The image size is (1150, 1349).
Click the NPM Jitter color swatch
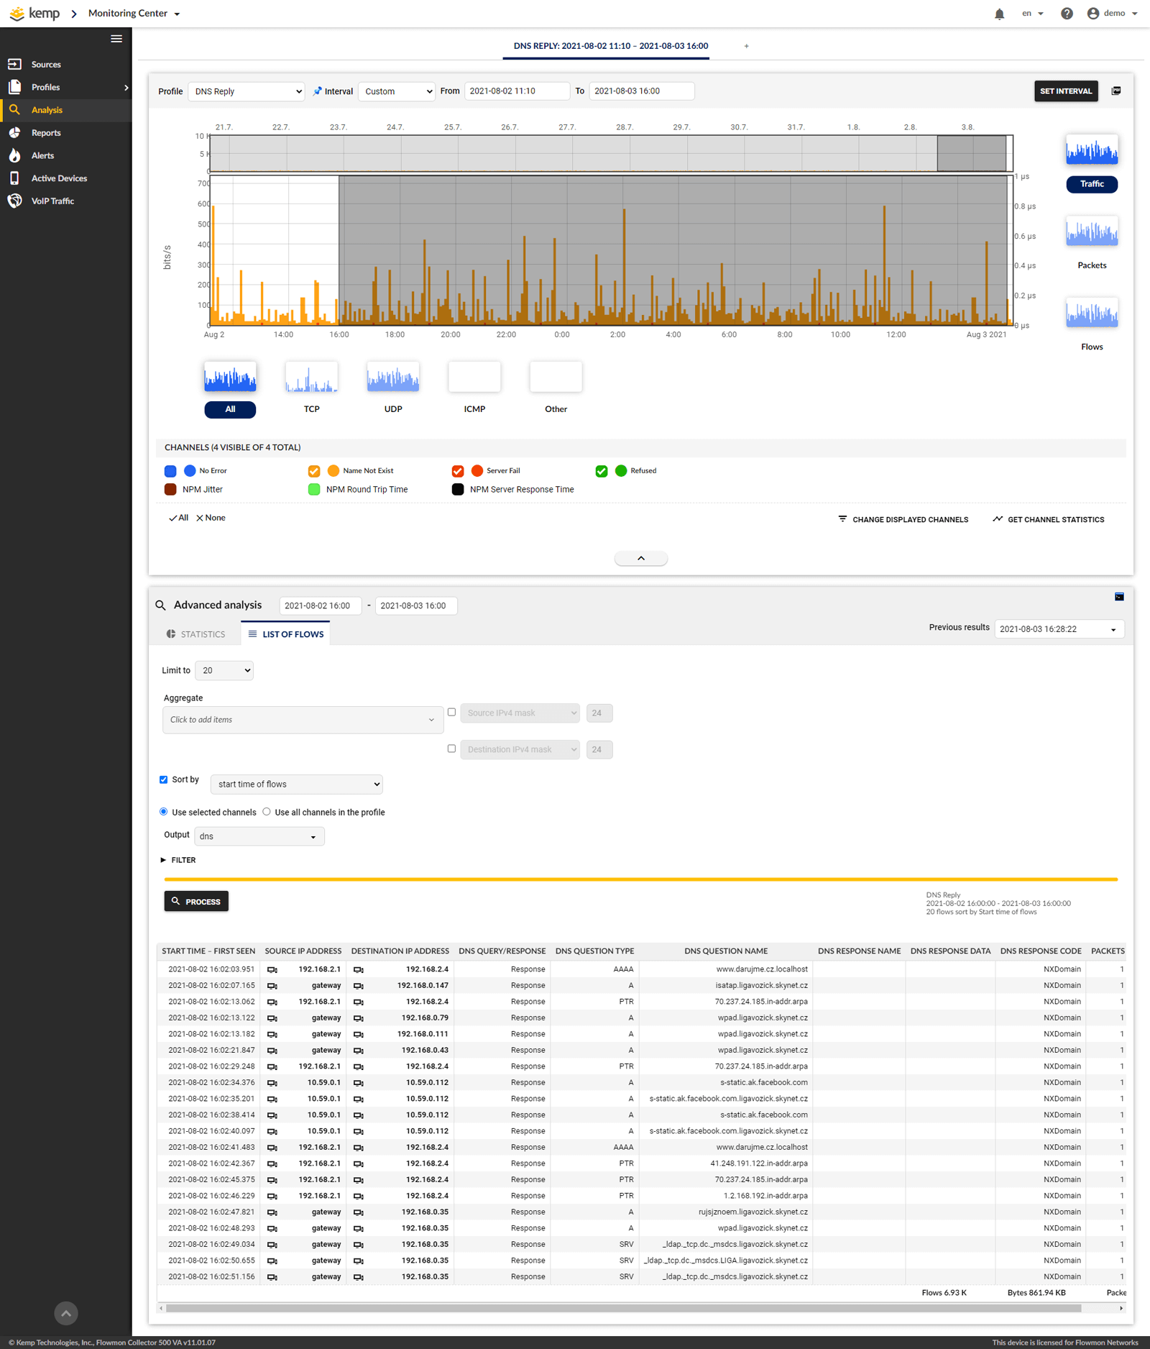point(170,490)
